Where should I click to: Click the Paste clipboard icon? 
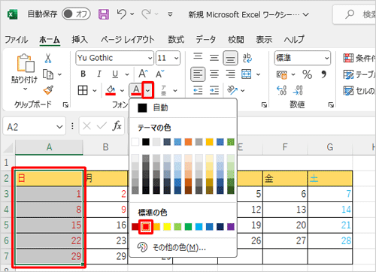click(26, 62)
